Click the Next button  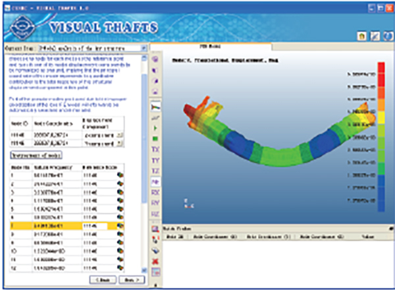tap(132, 280)
